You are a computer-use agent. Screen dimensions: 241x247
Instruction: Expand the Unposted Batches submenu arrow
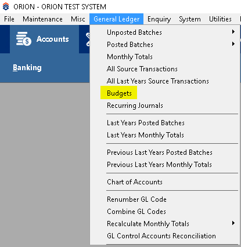point(233,32)
